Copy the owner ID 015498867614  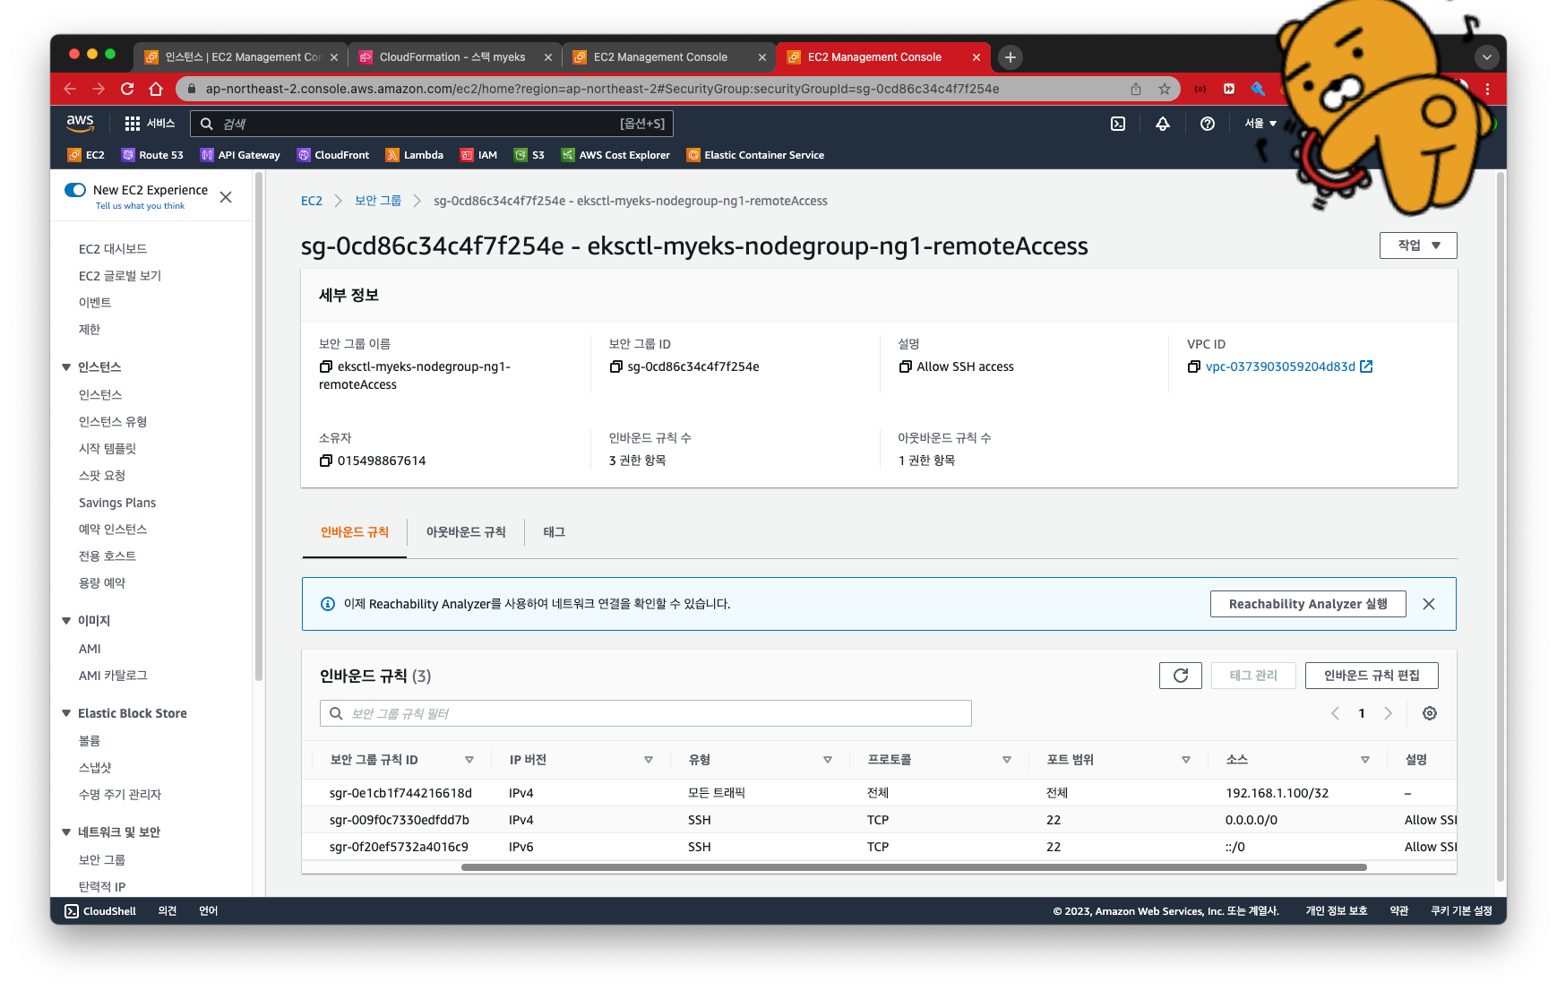coord(326,461)
